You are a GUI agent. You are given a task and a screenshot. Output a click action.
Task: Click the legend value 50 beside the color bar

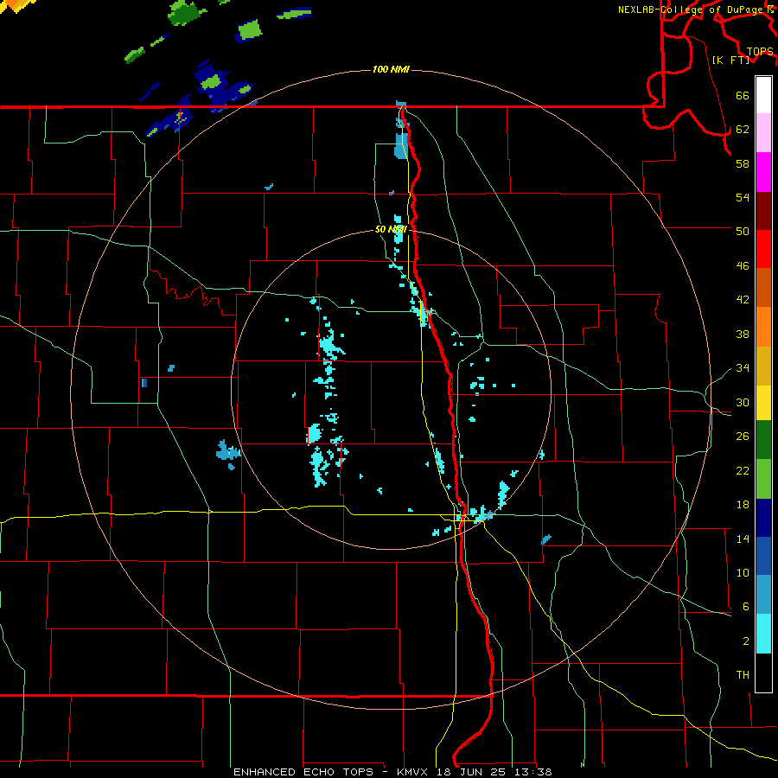point(743,231)
